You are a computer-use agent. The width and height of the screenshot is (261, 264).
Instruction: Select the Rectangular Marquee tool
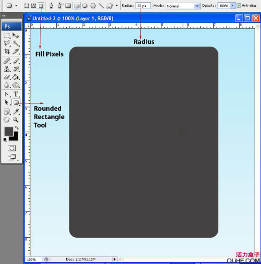[6, 35]
